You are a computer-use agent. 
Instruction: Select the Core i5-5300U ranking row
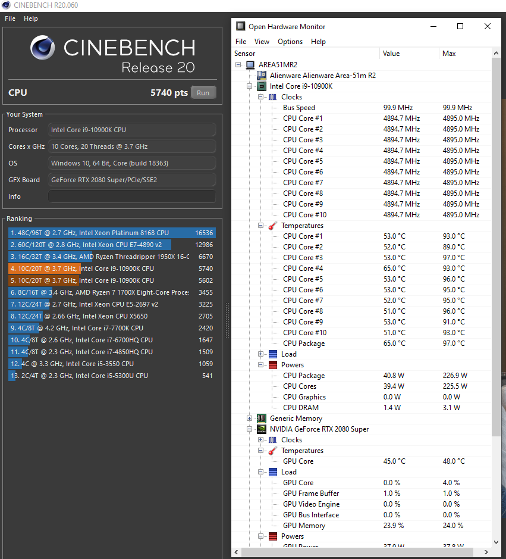pos(112,376)
